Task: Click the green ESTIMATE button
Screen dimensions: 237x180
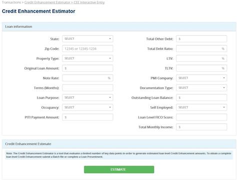Action: [x=119, y=170]
